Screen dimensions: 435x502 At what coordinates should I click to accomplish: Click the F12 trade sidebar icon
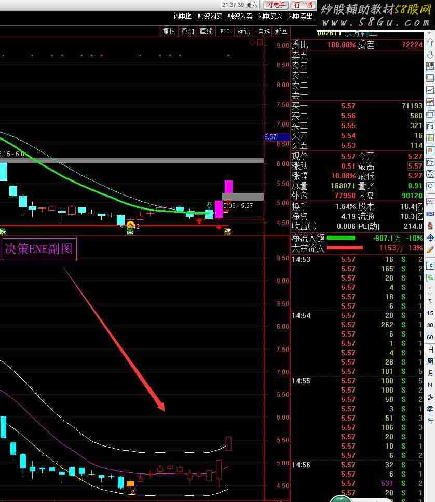[x=430, y=162]
